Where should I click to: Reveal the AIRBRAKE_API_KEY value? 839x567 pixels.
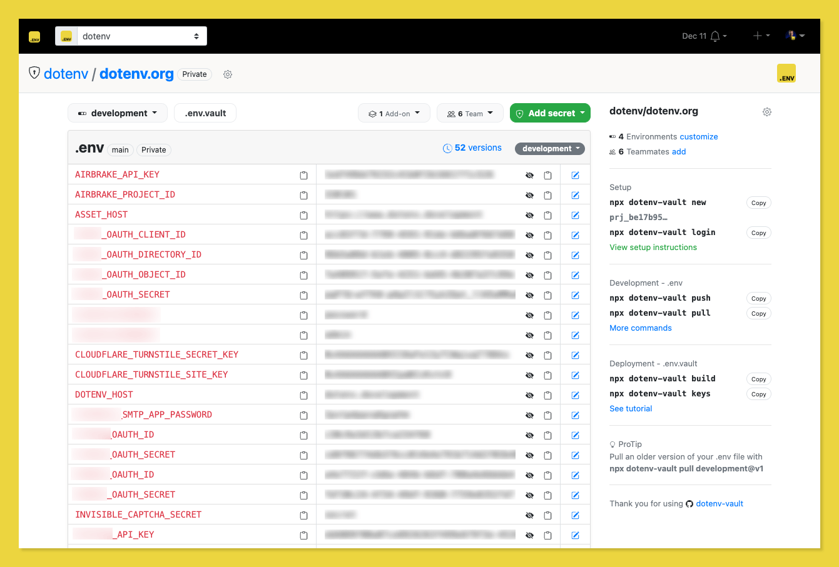click(529, 176)
